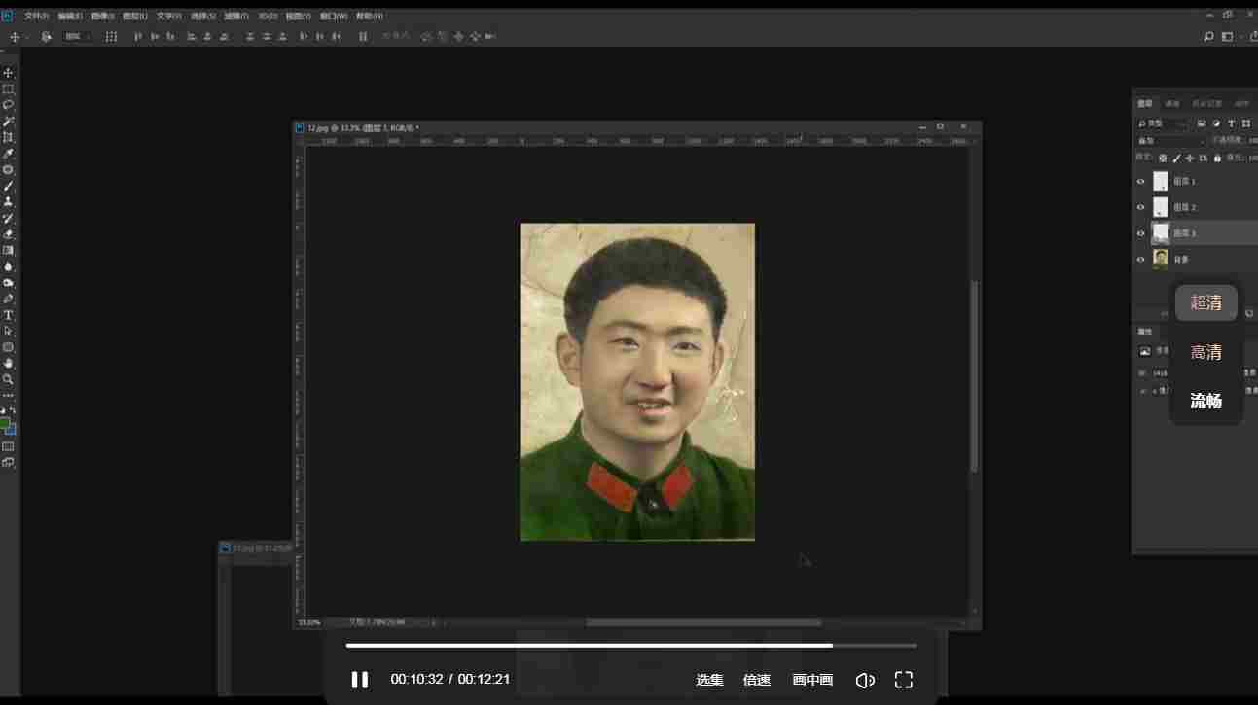This screenshot has height=705, width=1258.
Task: Open the layer filter type dropdown
Action: [1164, 123]
